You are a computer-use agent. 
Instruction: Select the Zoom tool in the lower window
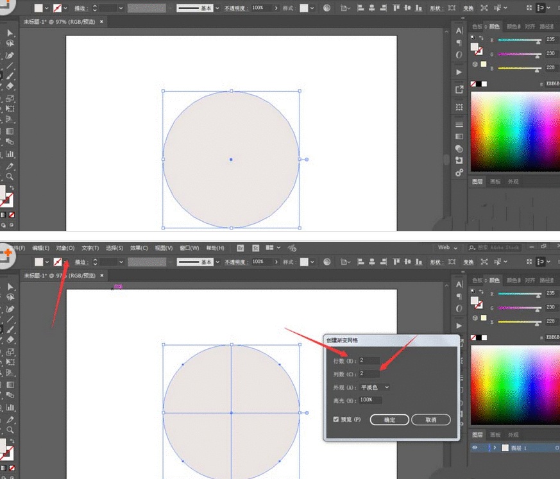click(x=10, y=430)
